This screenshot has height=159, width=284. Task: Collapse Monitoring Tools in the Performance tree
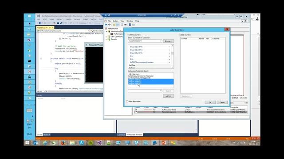tap(106, 31)
